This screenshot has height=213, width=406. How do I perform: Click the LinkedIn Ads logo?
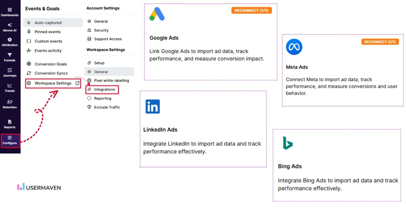click(153, 106)
